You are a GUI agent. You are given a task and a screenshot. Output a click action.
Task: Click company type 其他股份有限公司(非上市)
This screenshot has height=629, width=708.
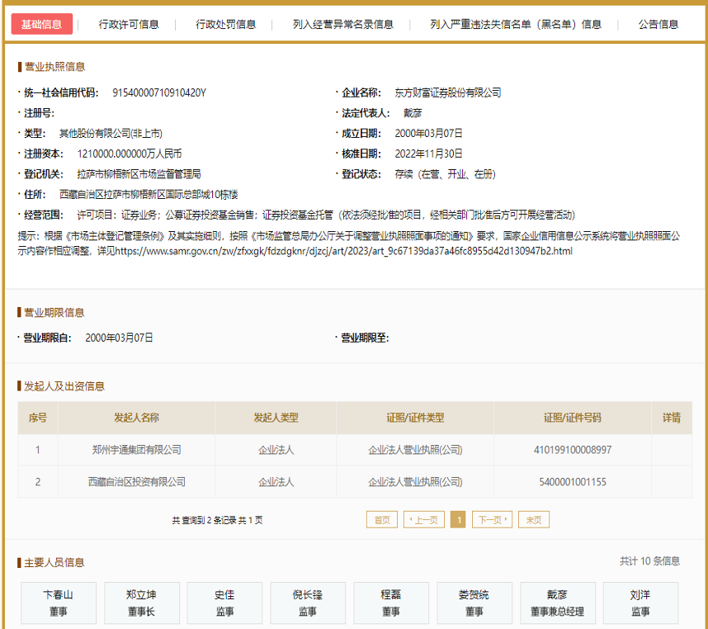point(111,134)
